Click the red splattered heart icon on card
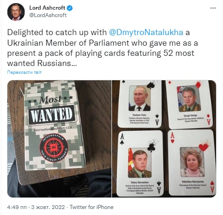The height and width of the screenshot is (215, 223). (x=204, y=146)
